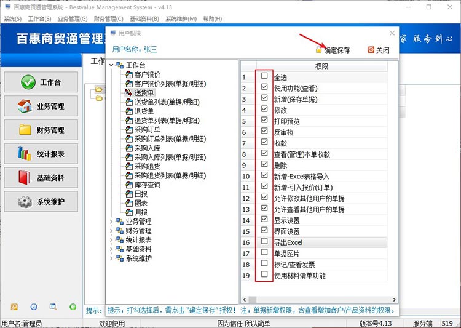Viewport: 461px width, 328px height.
Task: Open the 基础资料(B) menu
Action: click(x=144, y=18)
